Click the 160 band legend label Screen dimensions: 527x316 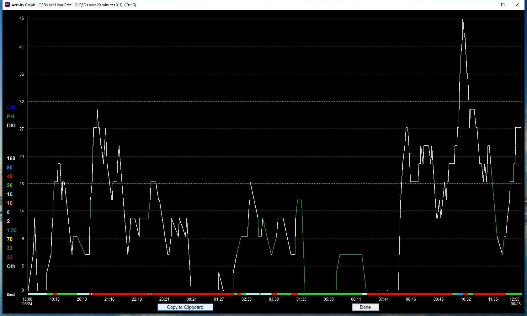pos(11,159)
